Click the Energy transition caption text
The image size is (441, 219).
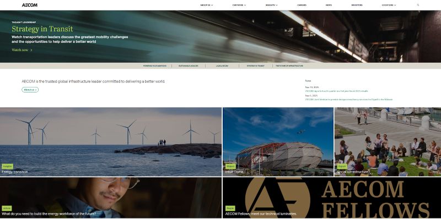click(x=15, y=172)
